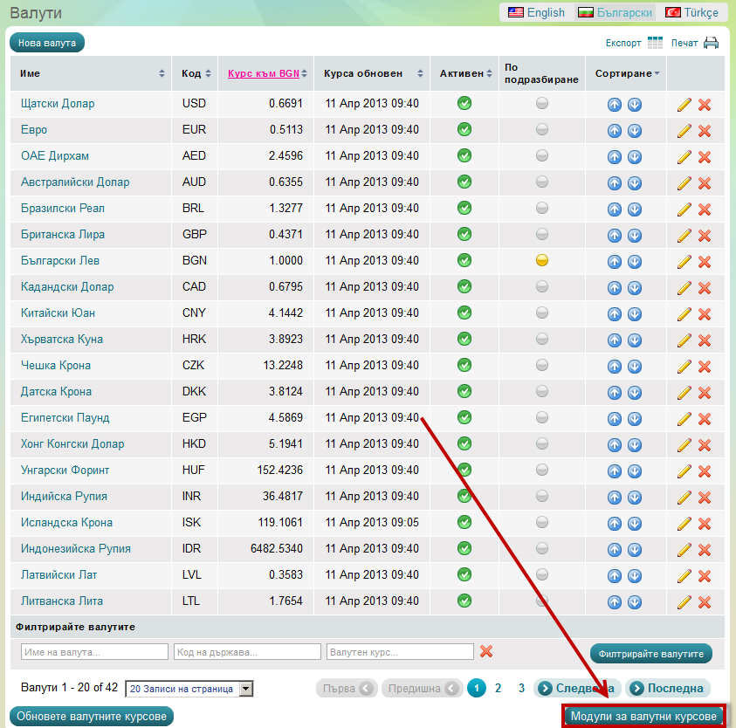Switch language to Türkçe

coord(692,12)
